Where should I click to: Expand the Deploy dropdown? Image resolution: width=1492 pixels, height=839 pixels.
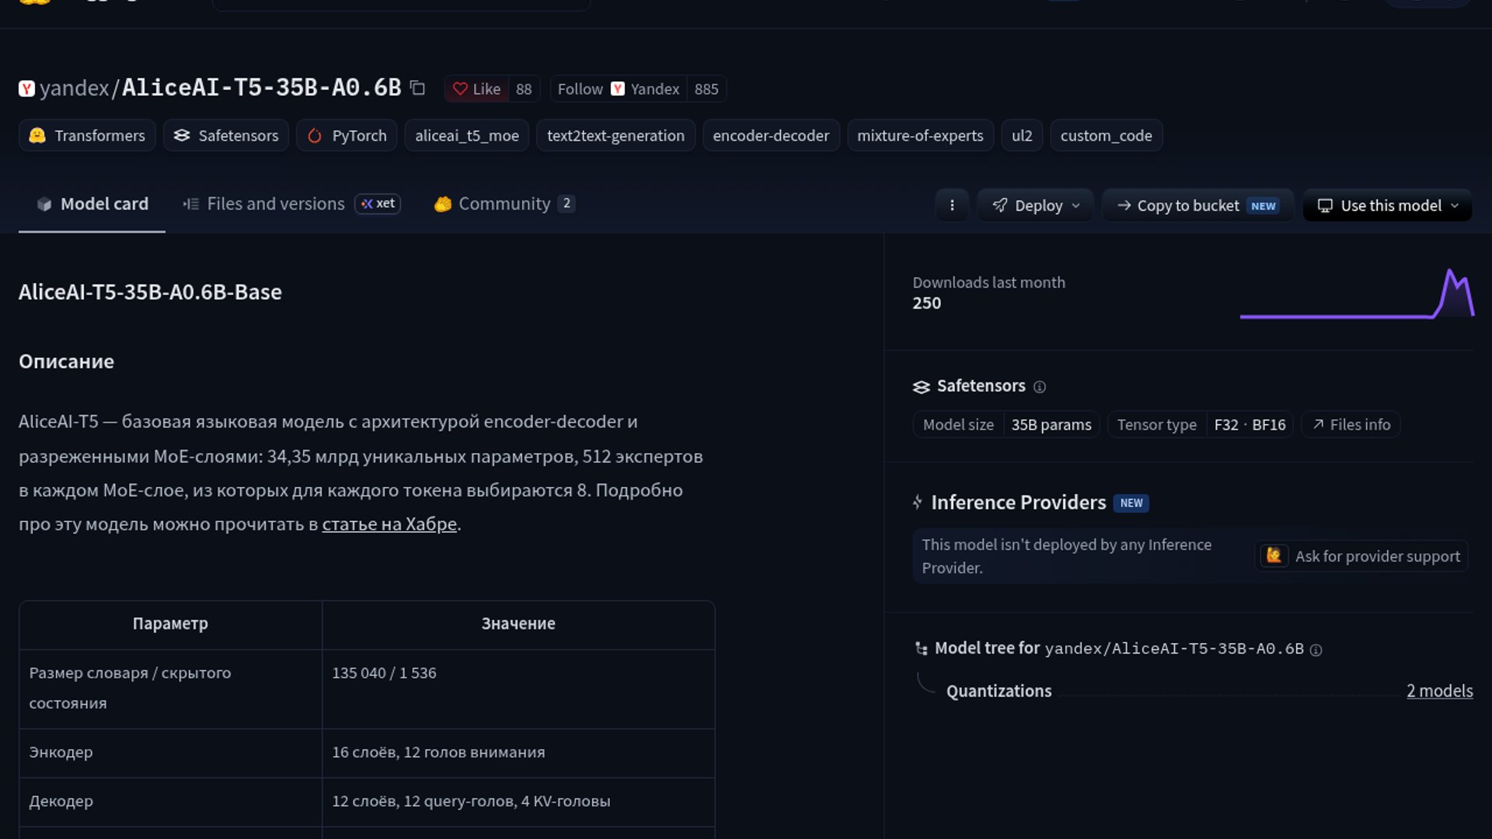[x=1036, y=205]
